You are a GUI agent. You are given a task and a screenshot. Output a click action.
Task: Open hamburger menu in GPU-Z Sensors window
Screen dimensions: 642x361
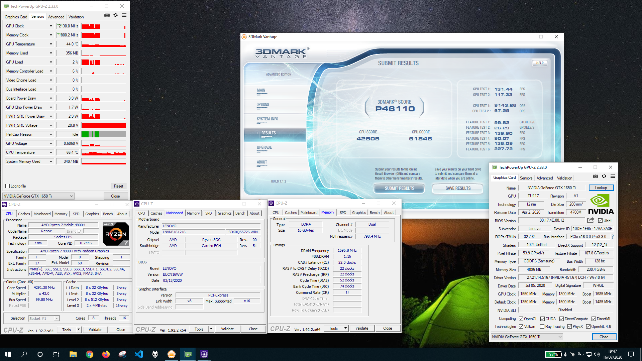tap(124, 15)
